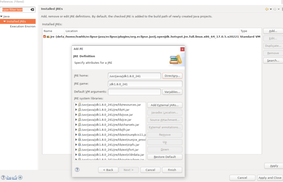
Task: Expand jsse.jar tree node
Action: click(76, 115)
